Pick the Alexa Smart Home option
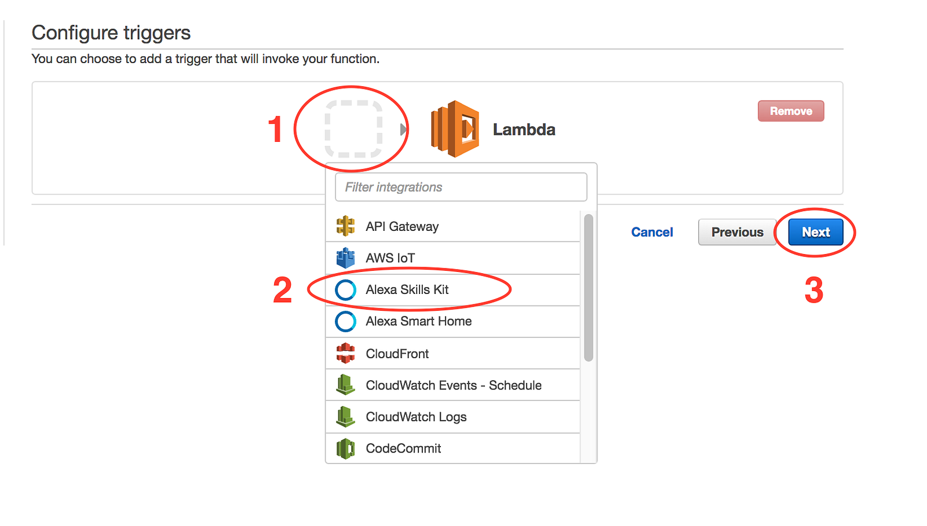The width and height of the screenshot is (927, 526). coord(418,322)
